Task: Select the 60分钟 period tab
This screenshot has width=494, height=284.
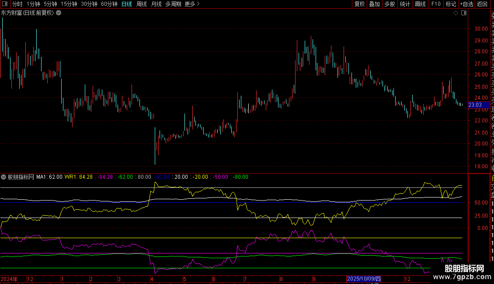Action: [x=109, y=4]
